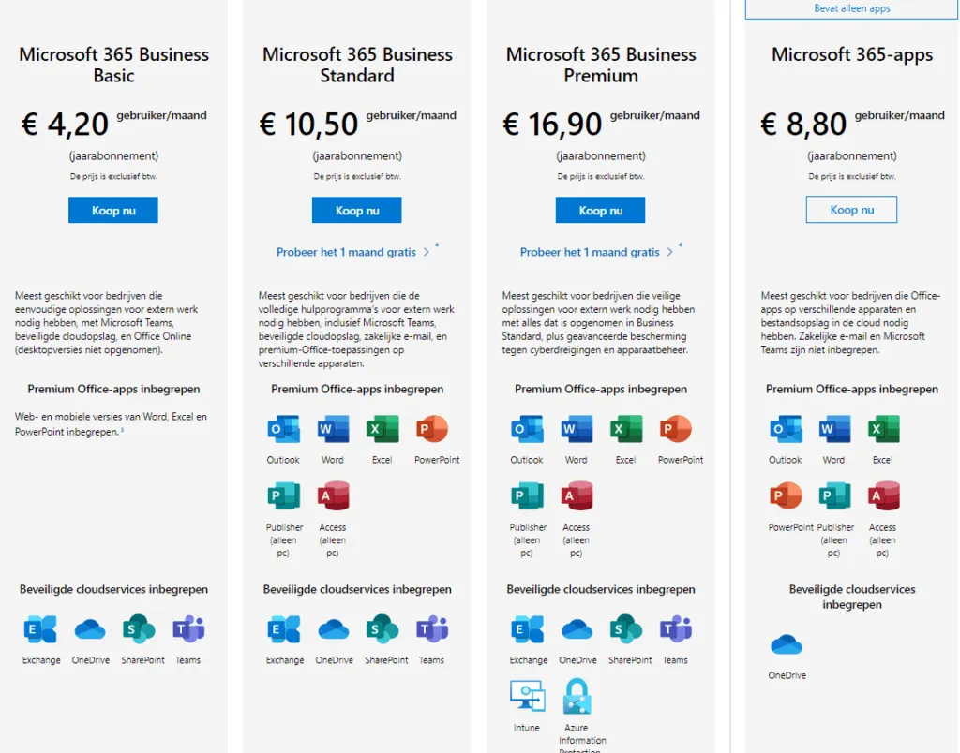Click OneDrive icon in Microsoft 365-apps plan
960x753 pixels.
[787, 645]
